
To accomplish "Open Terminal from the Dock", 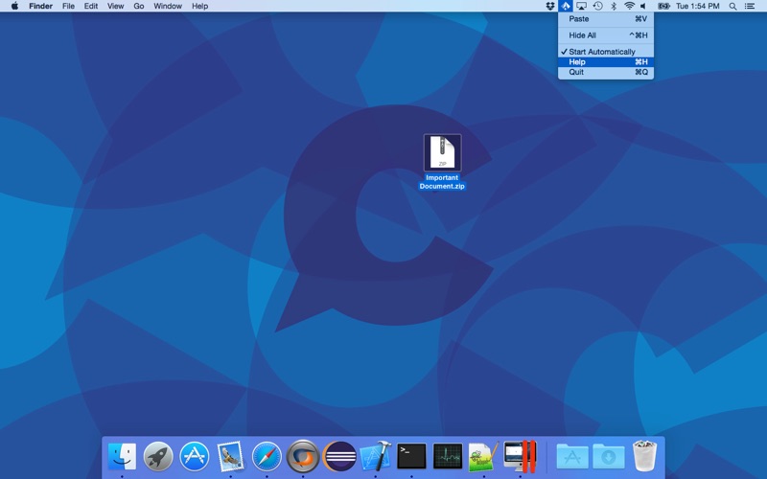I will coord(411,456).
